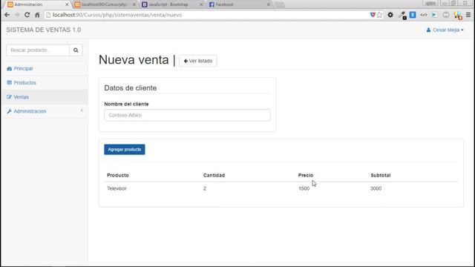Open Principal in the sidebar
The height and width of the screenshot is (267, 475).
point(45,69)
